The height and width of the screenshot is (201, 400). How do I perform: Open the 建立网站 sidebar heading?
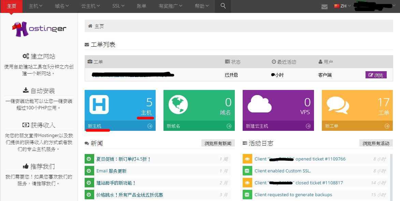click(43, 56)
